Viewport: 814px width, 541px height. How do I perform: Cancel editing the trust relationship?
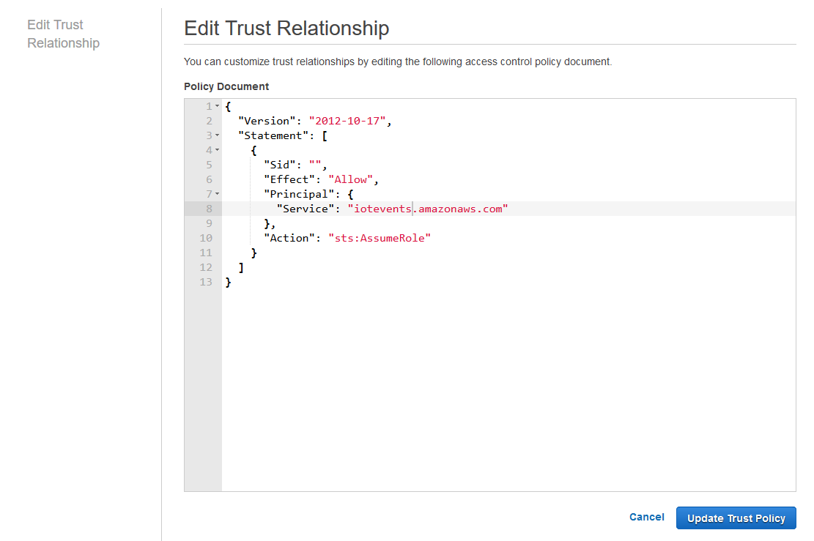tap(646, 517)
